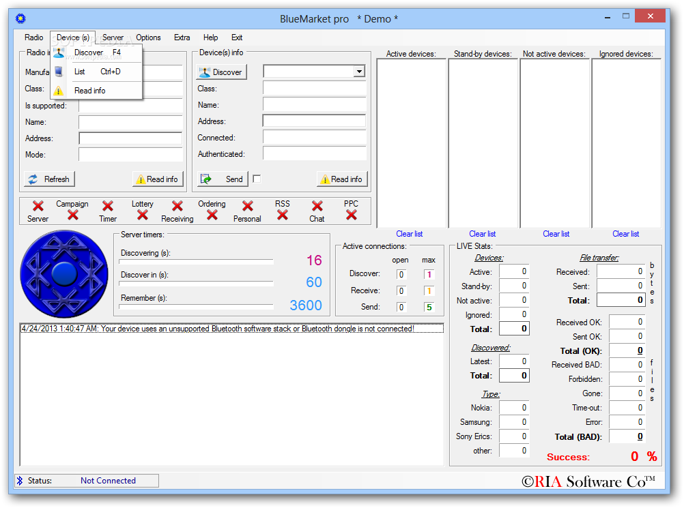Click the Bluetooth icon in status bar
The height and width of the screenshot is (508, 684).
(20, 481)
